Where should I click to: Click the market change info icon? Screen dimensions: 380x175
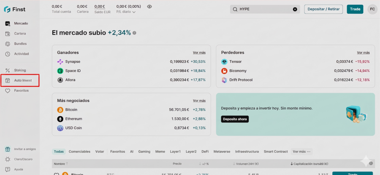tap(134, 33)
